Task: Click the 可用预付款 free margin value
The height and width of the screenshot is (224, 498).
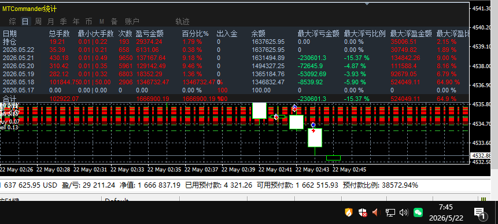Action: click(x=298, y=185)
